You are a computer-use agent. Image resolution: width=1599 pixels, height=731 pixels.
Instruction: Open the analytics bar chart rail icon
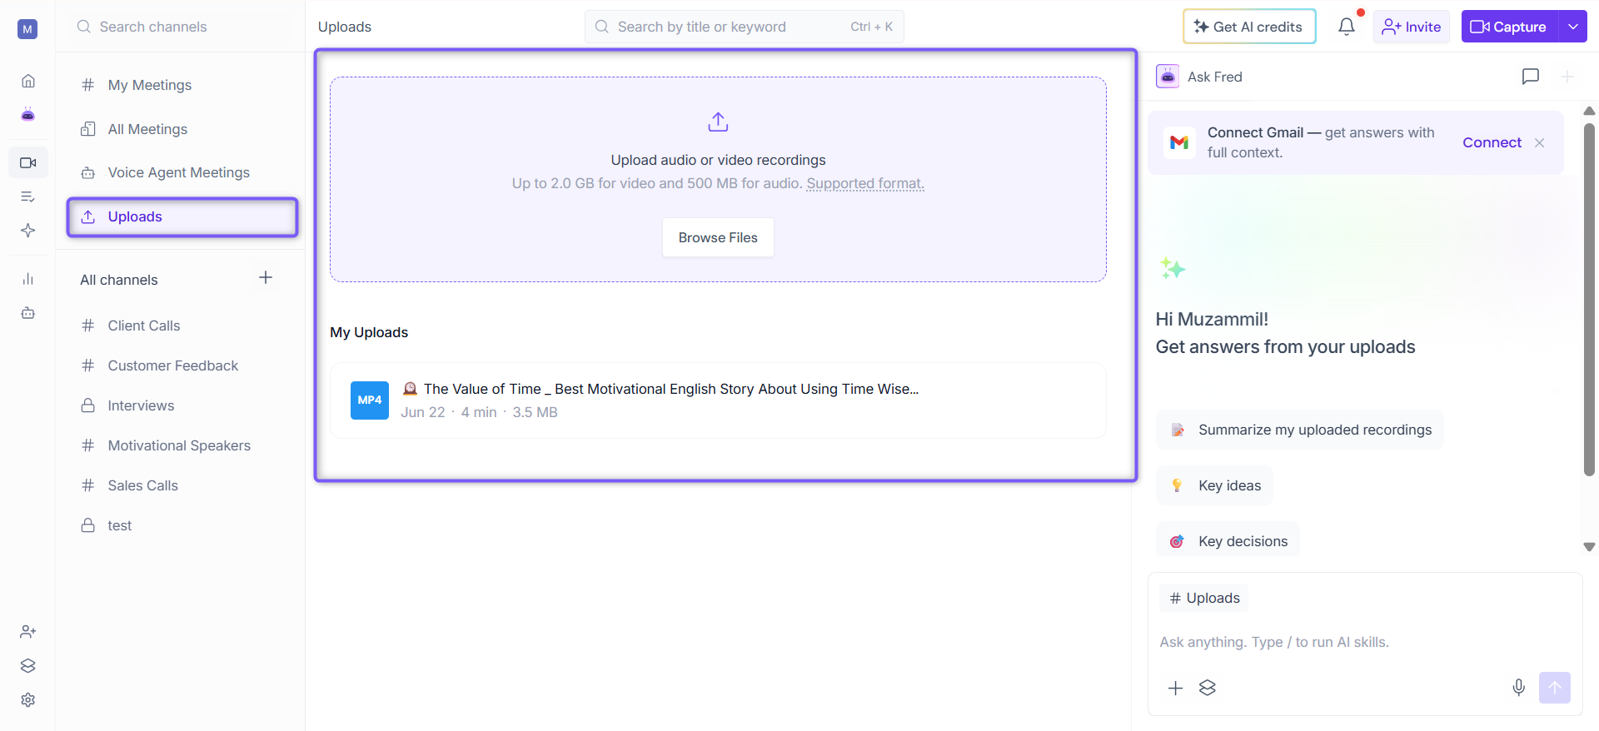(28, 279)
